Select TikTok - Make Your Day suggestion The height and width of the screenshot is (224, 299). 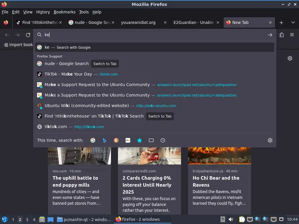(x=155, y=74)
